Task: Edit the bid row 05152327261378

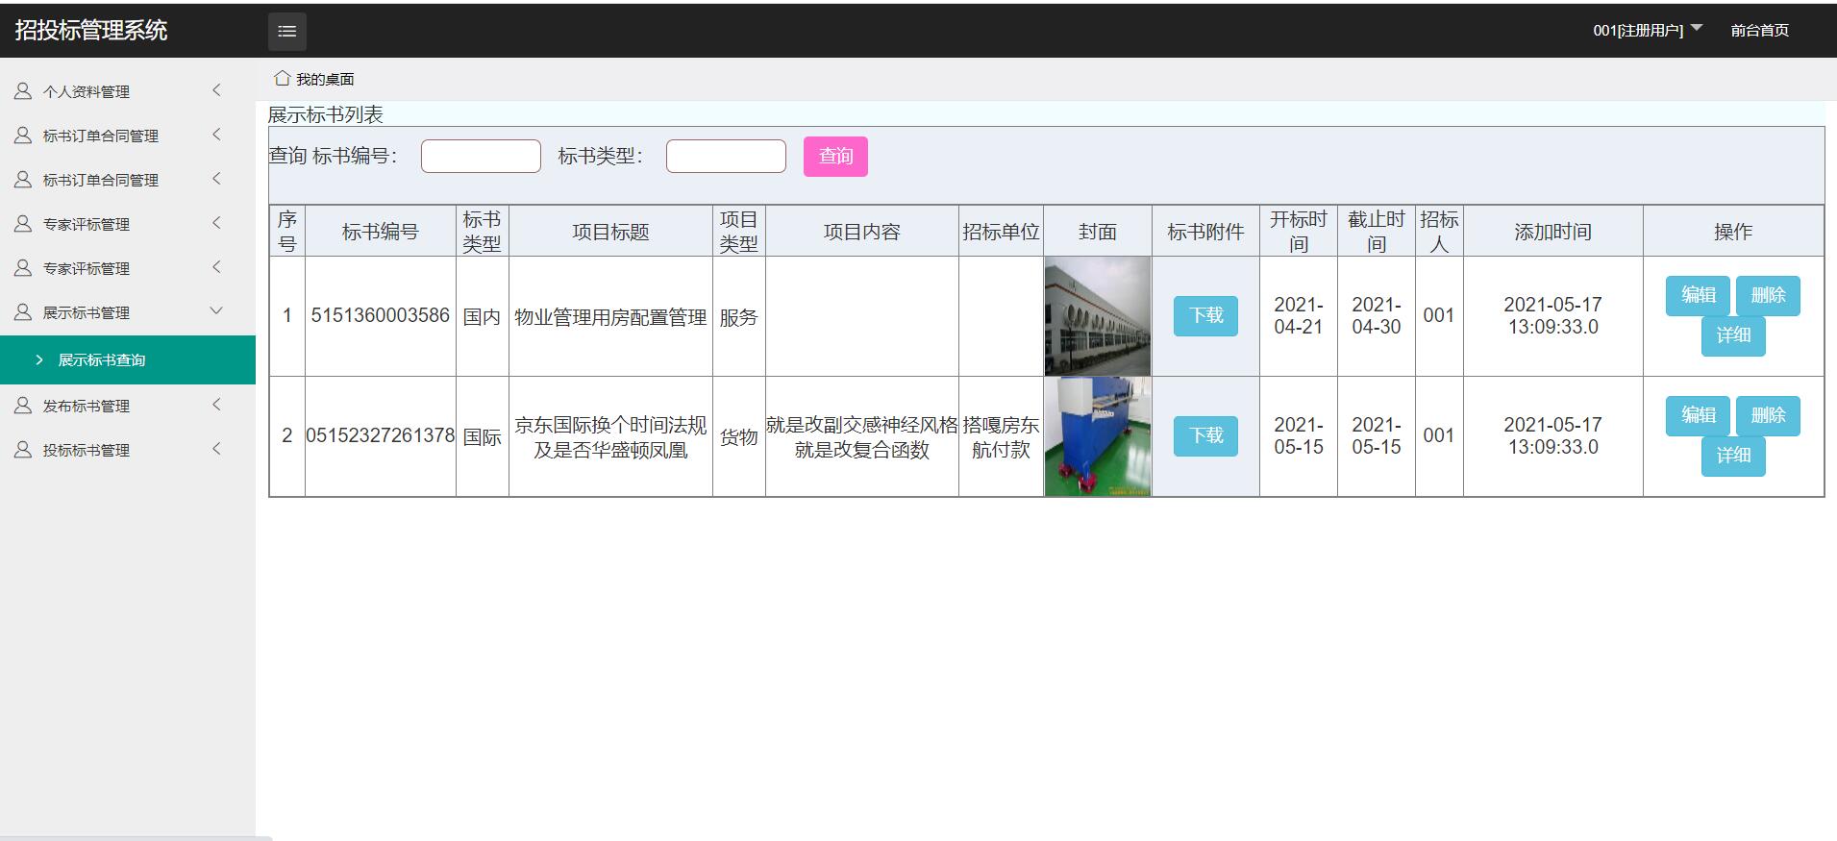Action: pyautogui.click(x=1698, y=415)
